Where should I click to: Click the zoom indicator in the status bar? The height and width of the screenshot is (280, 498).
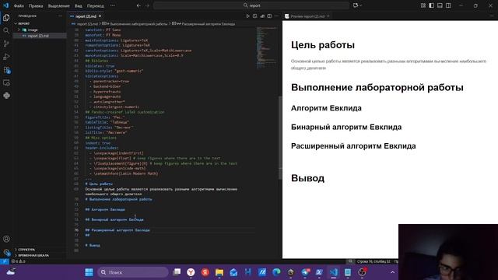tap(350, 261)
